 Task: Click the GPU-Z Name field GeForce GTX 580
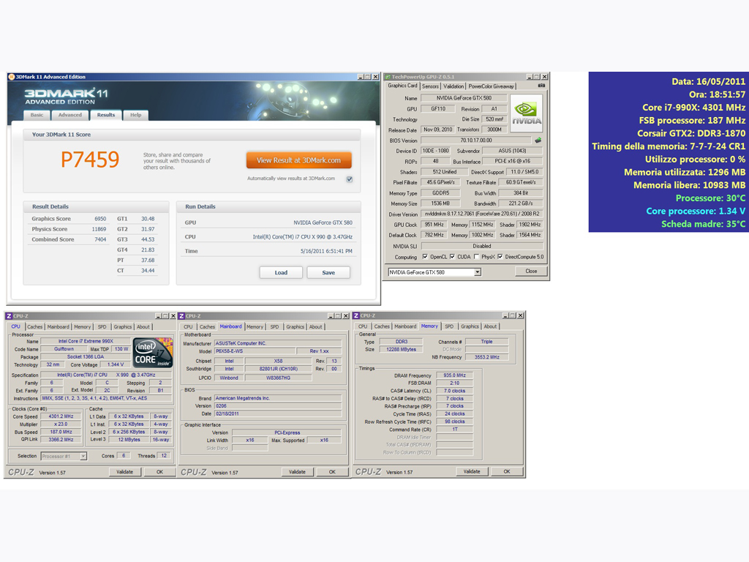[463, 98]
